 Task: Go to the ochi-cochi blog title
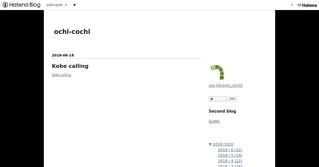[x=72, y=32]
